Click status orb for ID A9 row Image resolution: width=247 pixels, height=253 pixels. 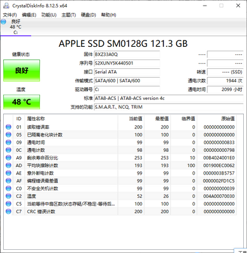(x=8, y=157)
